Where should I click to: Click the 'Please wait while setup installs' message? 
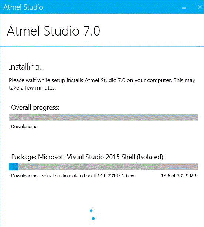coord(102,80)
